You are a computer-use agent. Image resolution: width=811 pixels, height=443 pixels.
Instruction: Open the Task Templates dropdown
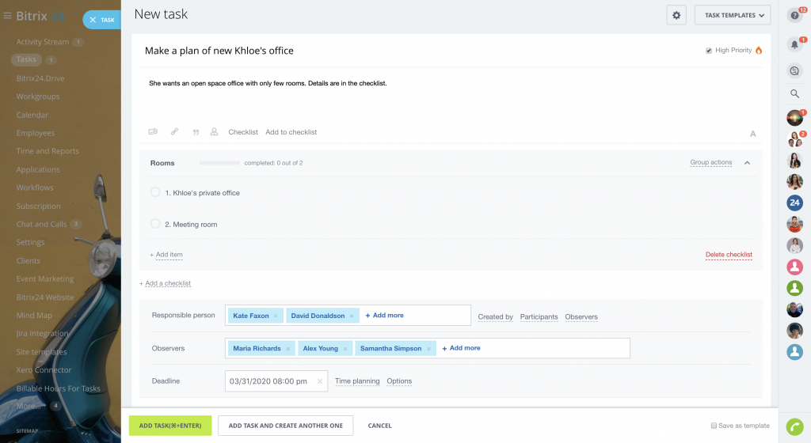pos(732,15)
